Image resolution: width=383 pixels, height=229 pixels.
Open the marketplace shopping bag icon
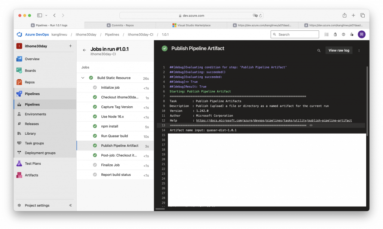pos(335,34)
